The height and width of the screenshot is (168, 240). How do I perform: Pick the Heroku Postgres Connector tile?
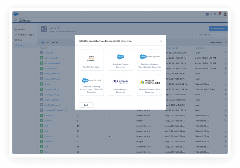[120, 85]
